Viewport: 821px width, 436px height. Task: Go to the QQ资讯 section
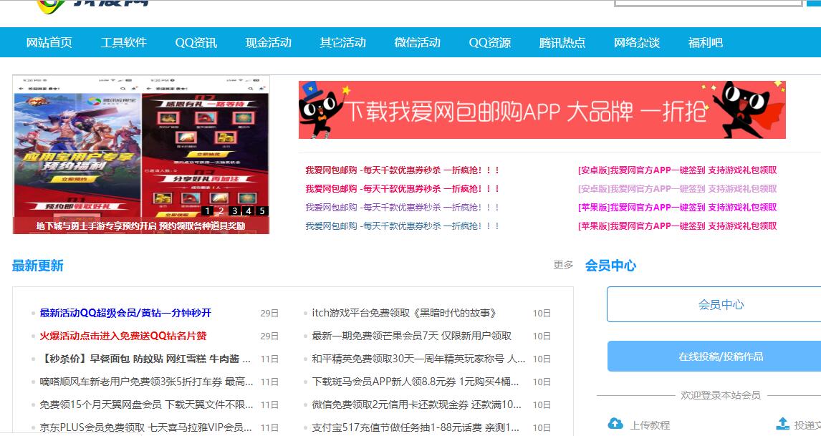pyautogui.click(x=196, y=42)
